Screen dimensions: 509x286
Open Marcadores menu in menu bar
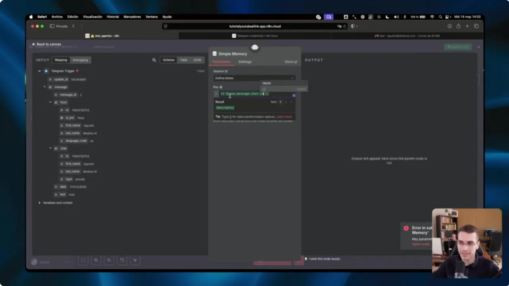pyautogui.click(x=132, y=17)
